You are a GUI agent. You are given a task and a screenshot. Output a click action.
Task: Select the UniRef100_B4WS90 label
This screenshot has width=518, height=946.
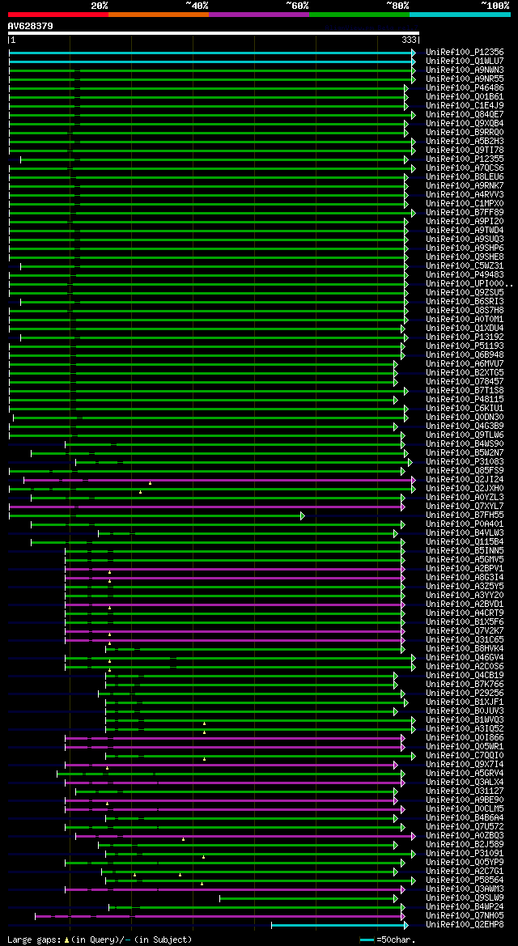[465, 444]
